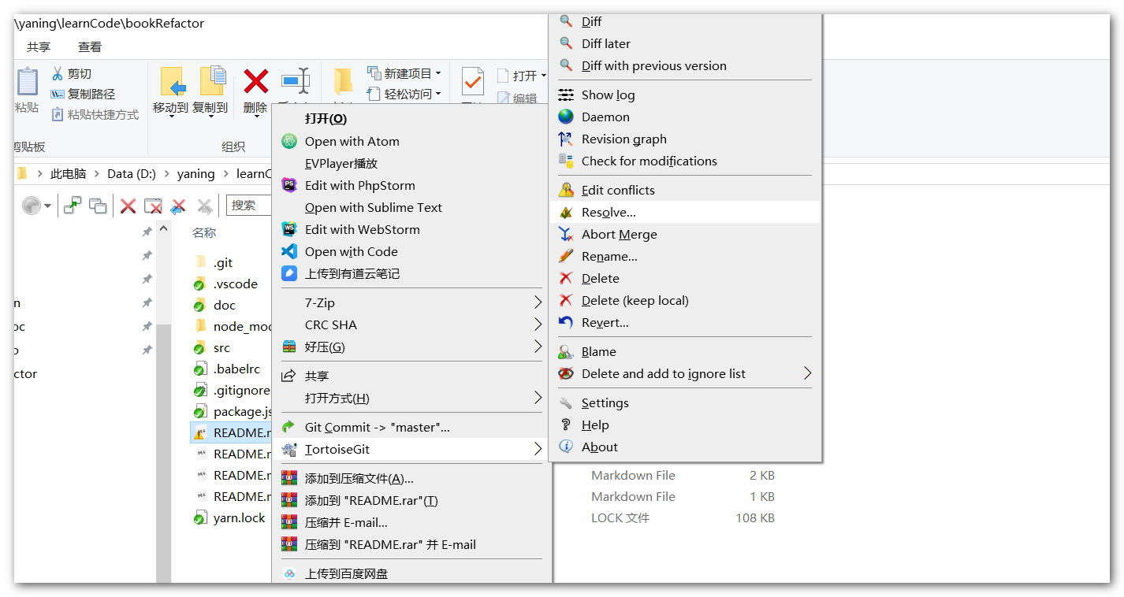This screenshot has height=597, width=1124.
Task: Select Delete (keep local) entry
Action: pos(685,300)
